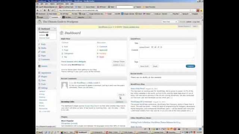Go back with Firefox back arrow
Screen dimensions: 239x134
coord(37,10)
